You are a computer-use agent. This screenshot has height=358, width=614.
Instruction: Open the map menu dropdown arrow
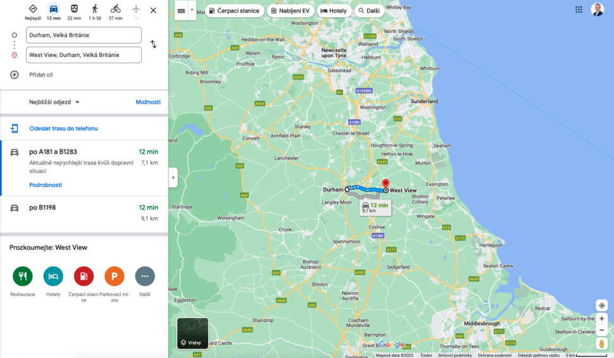coord(192,10)
